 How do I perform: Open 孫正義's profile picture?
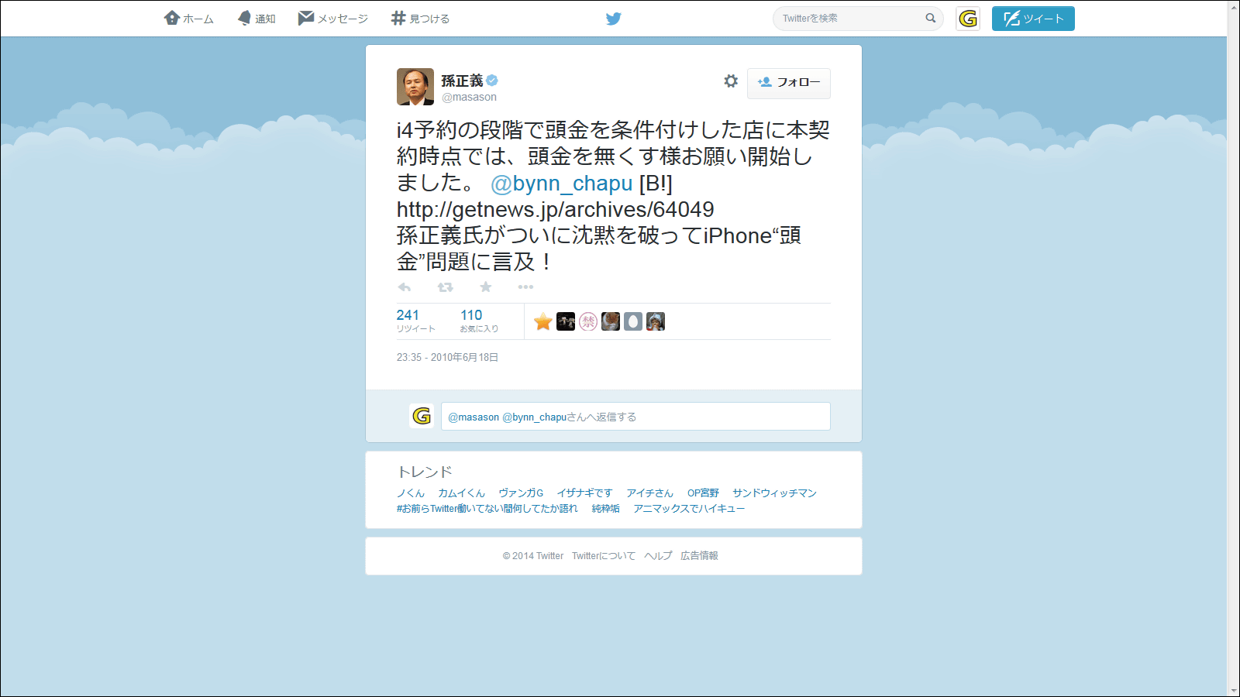pyautogui.click(x=415, y=87)
